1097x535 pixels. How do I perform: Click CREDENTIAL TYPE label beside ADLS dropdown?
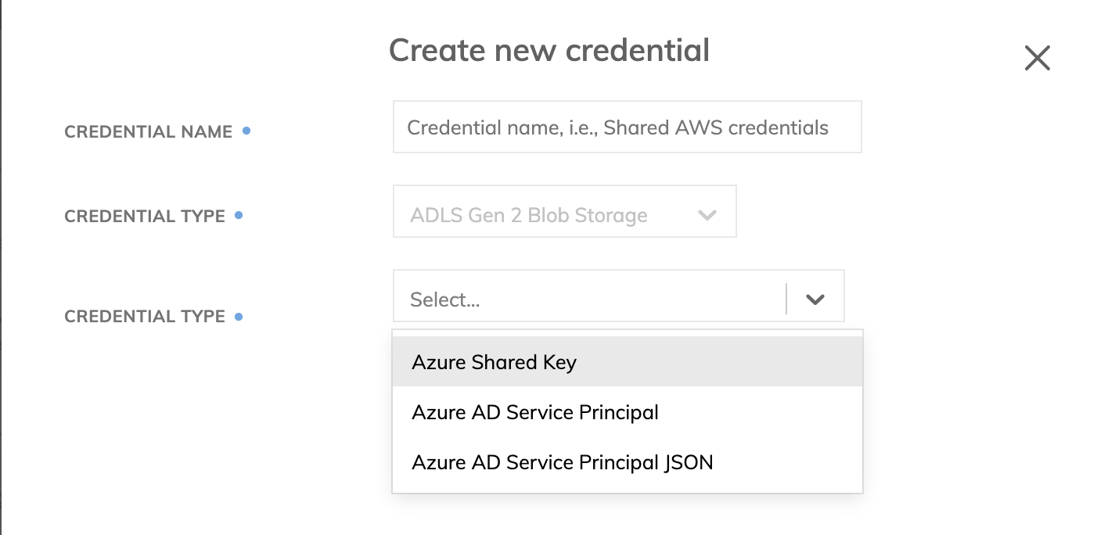pyautogui.click(x=145, y=216)
